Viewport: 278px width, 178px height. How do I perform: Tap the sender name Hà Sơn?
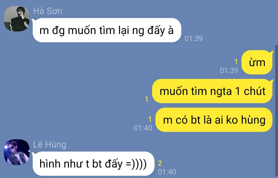pyautogui.click(x=48, y=11)
